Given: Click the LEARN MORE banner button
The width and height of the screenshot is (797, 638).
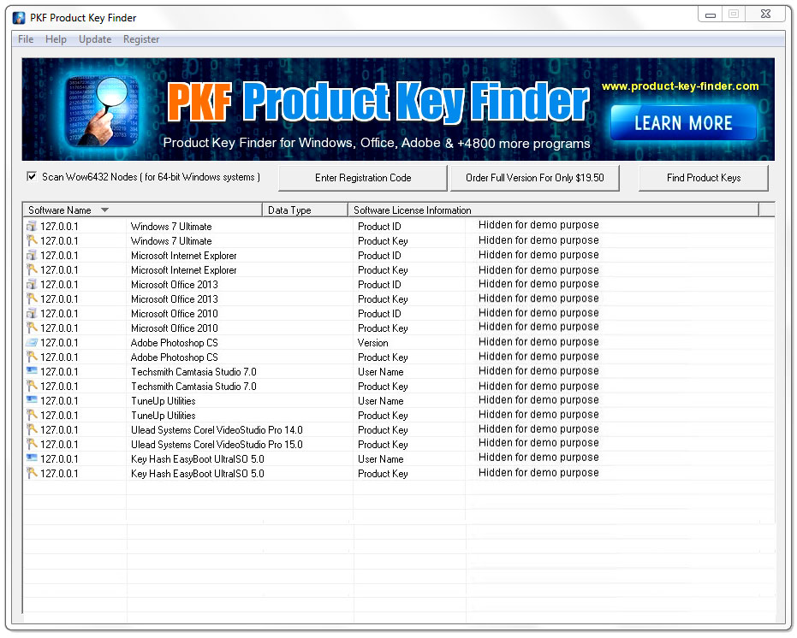Looking at the screenshot, I should [x=683, y=122].
